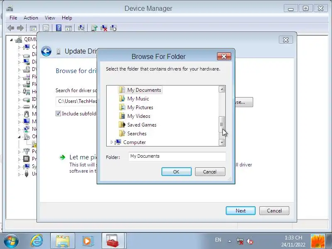This screenshot has width=332, height=249.
Task: Click Scan for hardware changes icon
Action: [x=81, y=28]
